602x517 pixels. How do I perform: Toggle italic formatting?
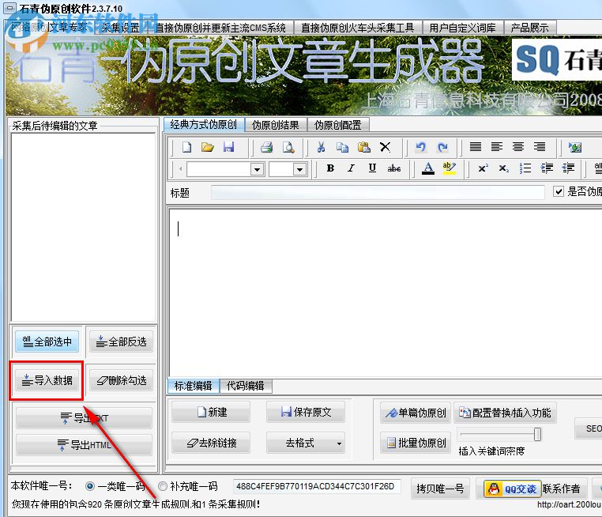[351, 168]
